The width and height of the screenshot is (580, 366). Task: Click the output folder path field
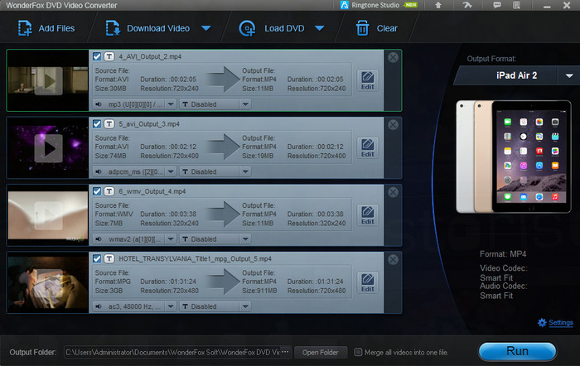pyautogui.click(x=172, y=352)
